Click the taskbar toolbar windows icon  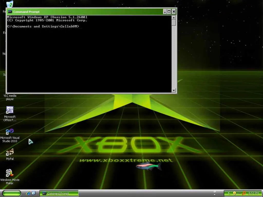[x=214, y=192]
